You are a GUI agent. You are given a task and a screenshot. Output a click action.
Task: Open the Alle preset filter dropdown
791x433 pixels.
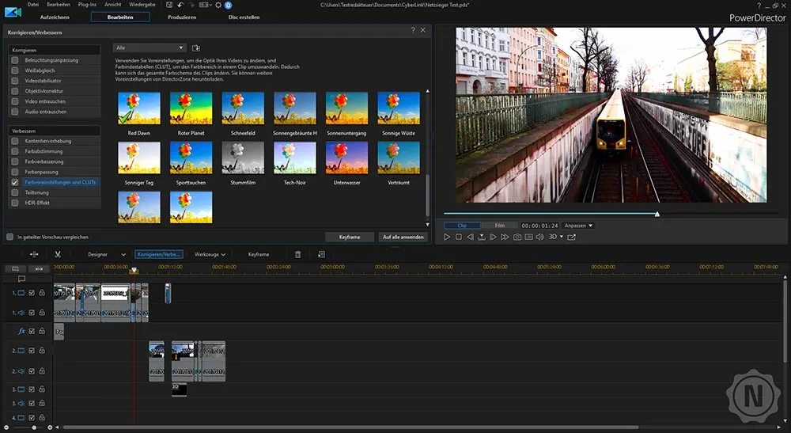149,48
